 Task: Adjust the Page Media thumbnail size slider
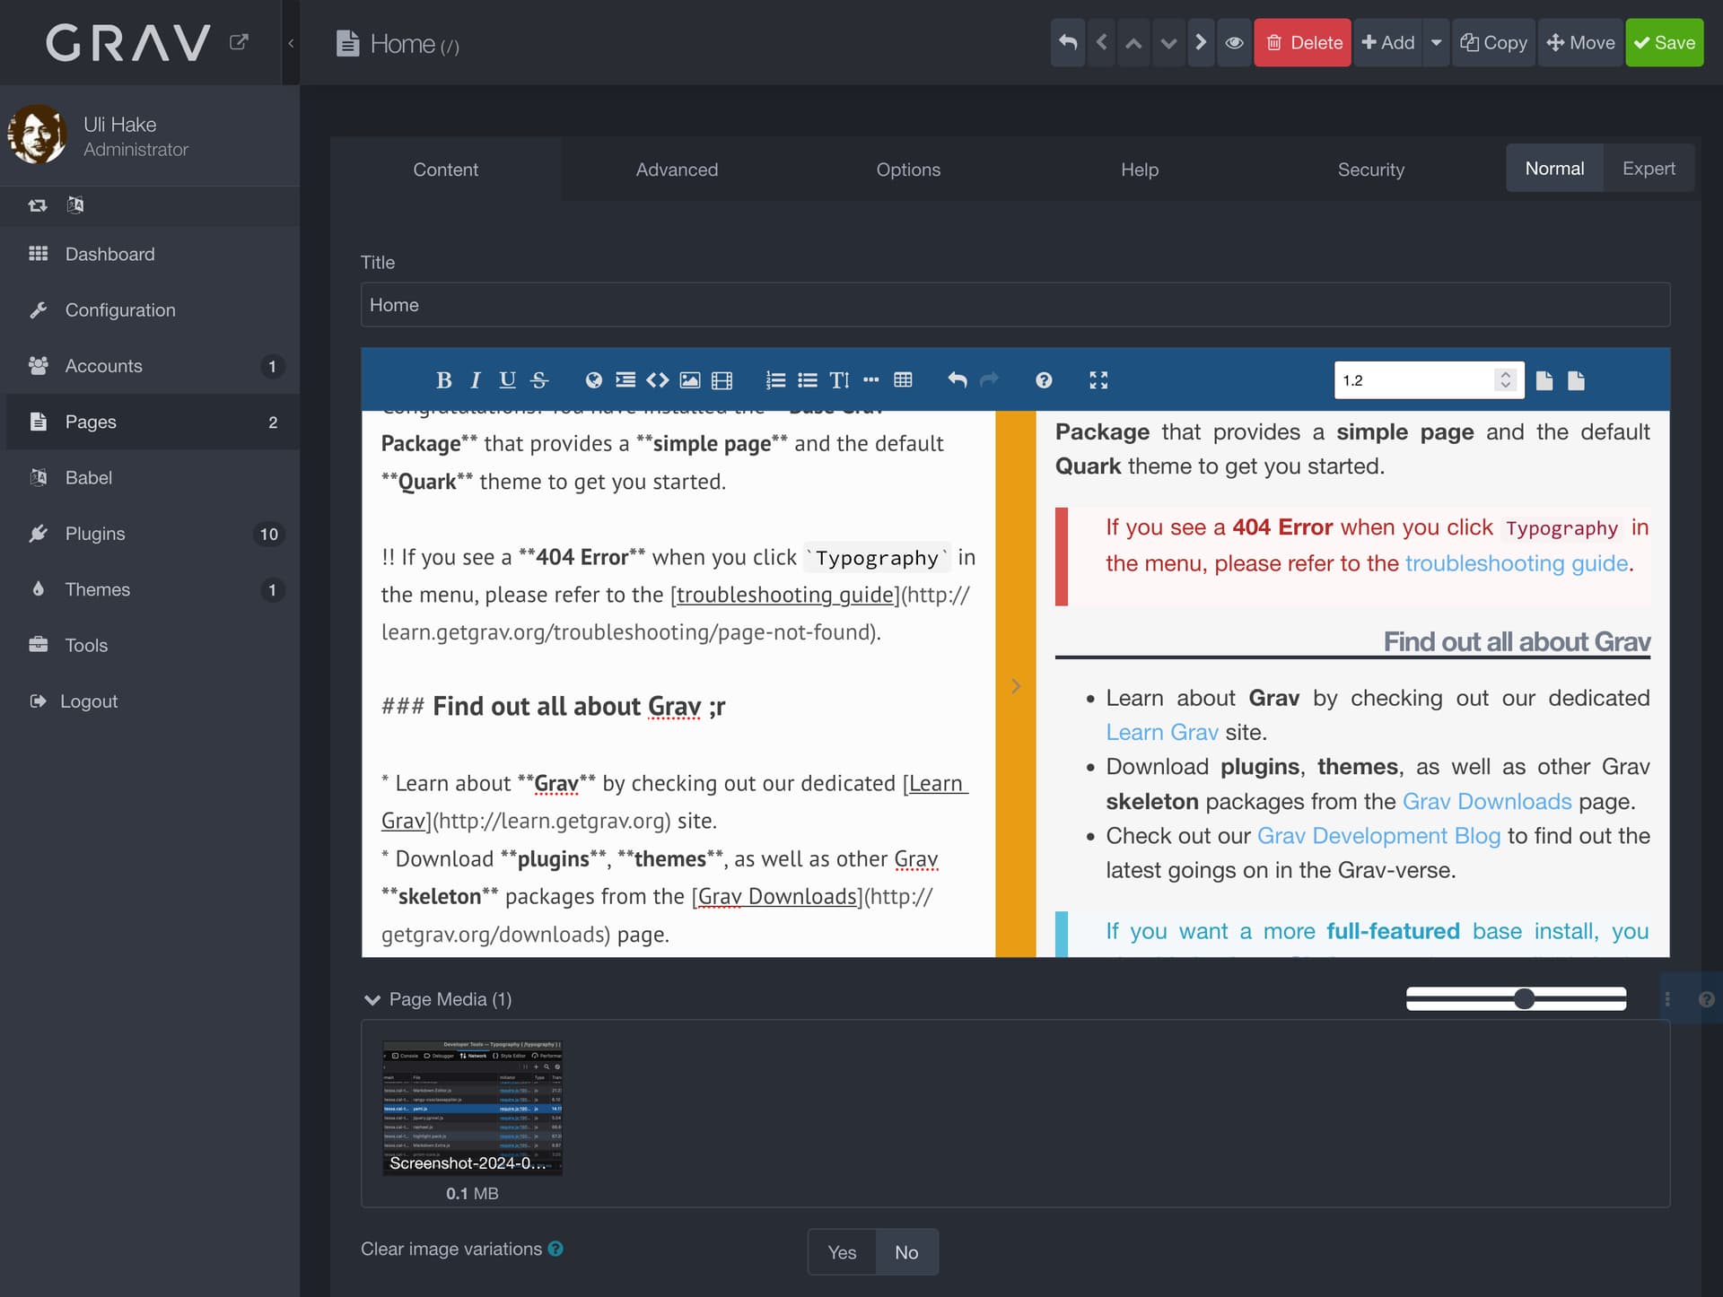[1516, 998]
